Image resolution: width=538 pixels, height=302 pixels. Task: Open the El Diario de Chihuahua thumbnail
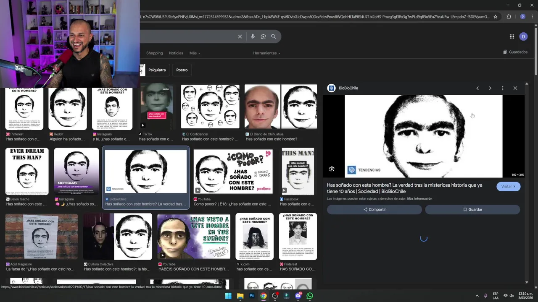(x=281, y=107)
